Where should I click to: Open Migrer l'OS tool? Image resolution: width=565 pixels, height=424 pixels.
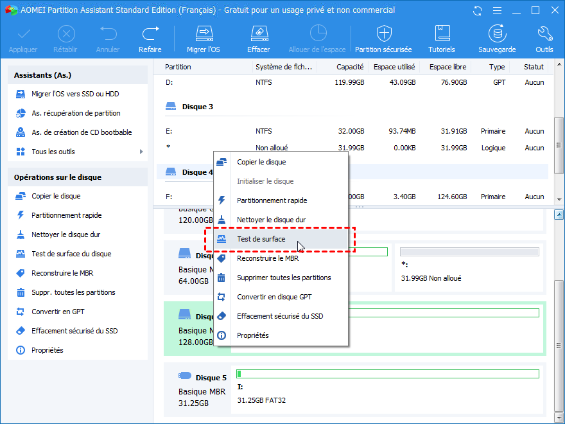(x=204, y=39)
